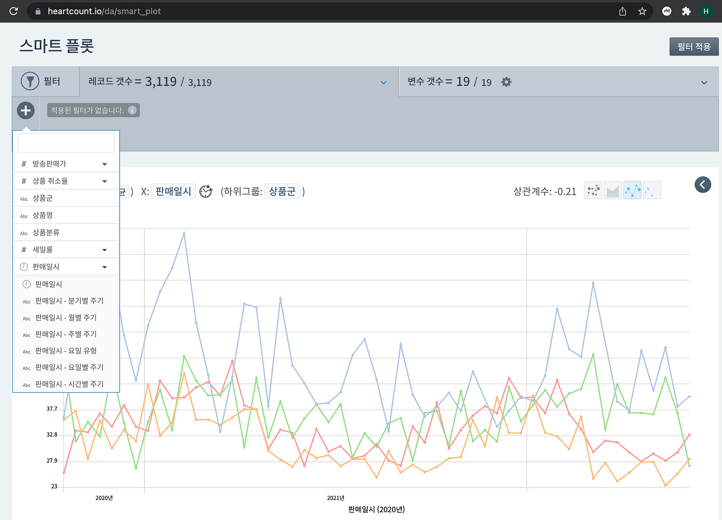Choose 판매일시 - 분기별 주기

point(66,301)
